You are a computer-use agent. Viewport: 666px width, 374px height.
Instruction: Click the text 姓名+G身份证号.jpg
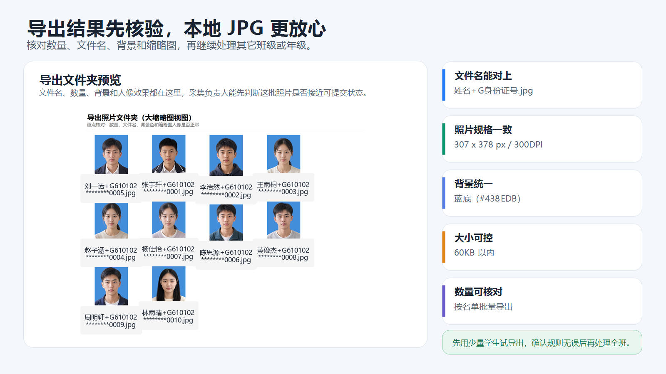[493, 91]
